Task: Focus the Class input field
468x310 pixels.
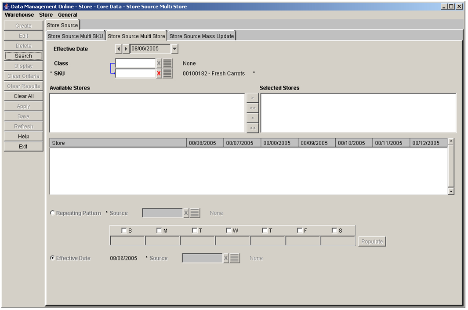Action: coord(135,63)
